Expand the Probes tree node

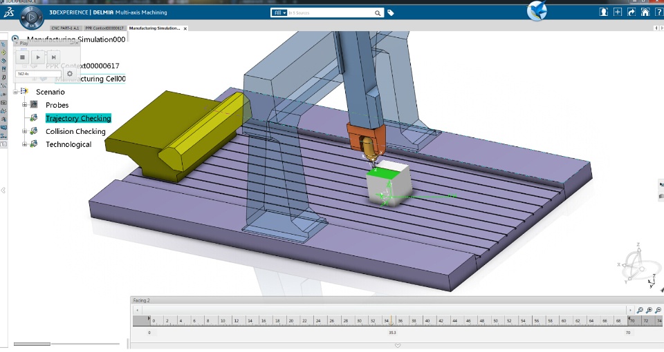pyautogui.click(x=25, y=105)
